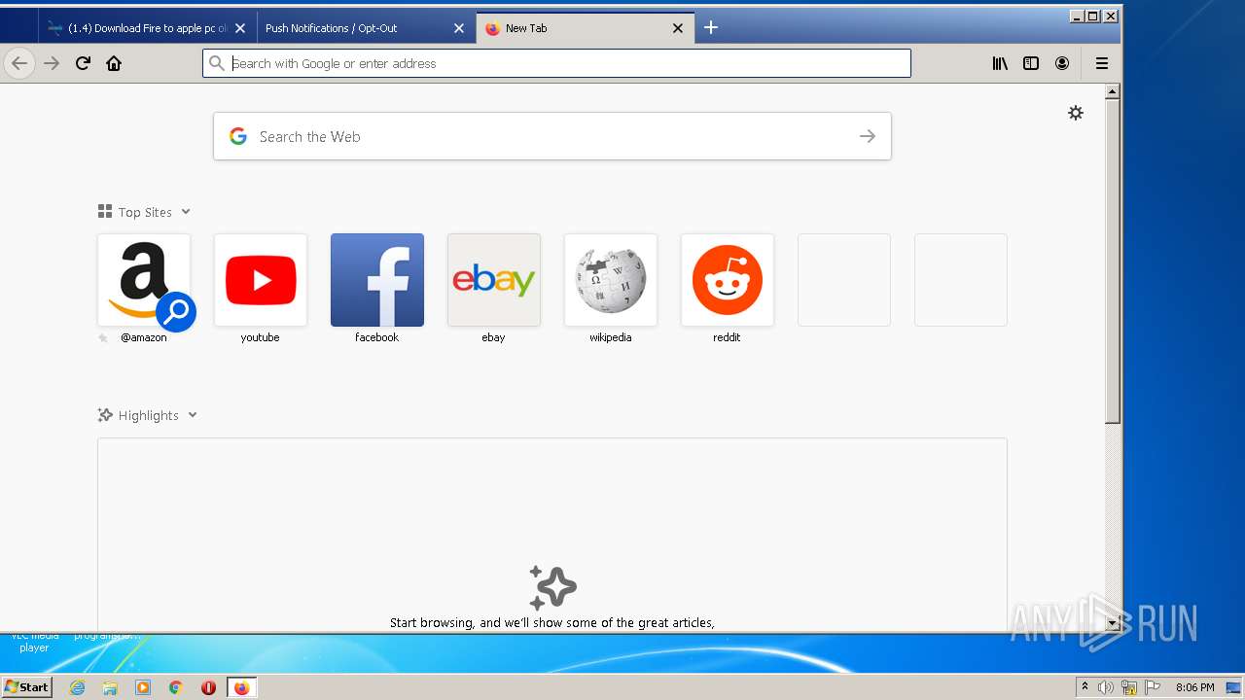The image size is (1245, 700).
Task: Show the sidebars icon
Action: 1031,63
